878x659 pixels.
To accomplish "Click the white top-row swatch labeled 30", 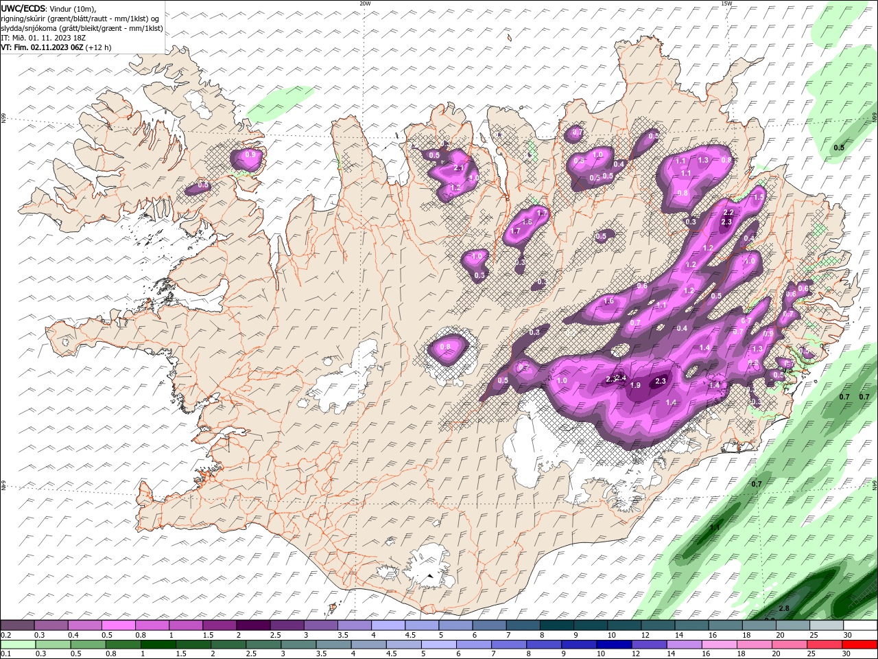I will pos(860,625).
